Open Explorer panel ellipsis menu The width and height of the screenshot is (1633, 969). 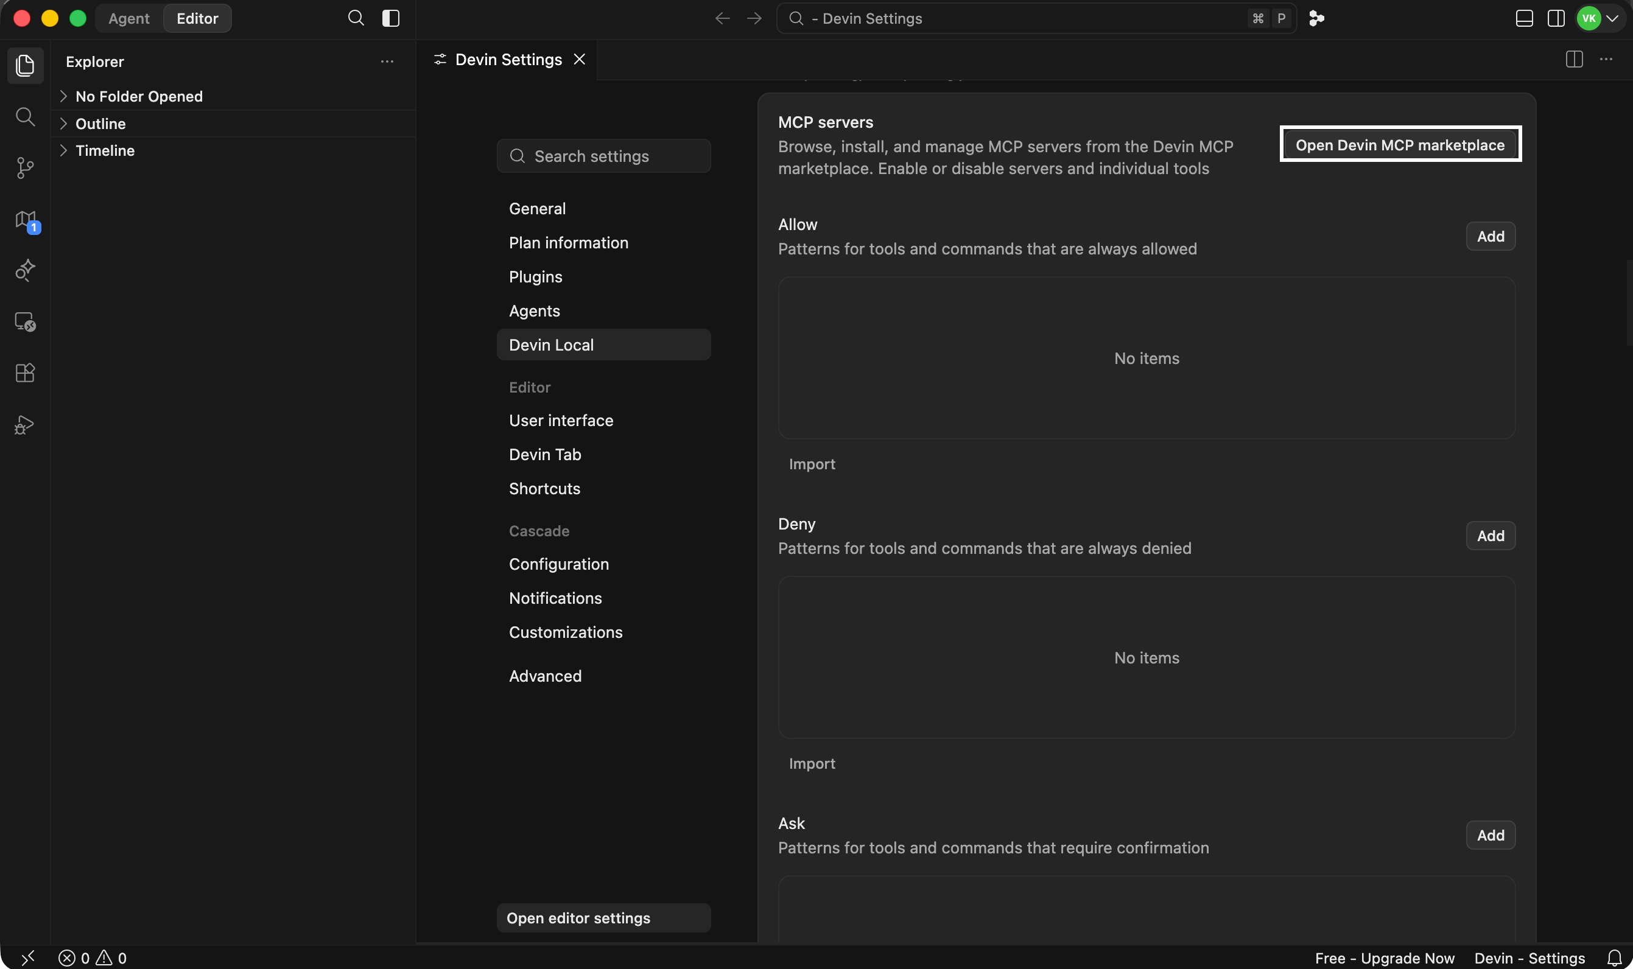click(x=387, y=61)
